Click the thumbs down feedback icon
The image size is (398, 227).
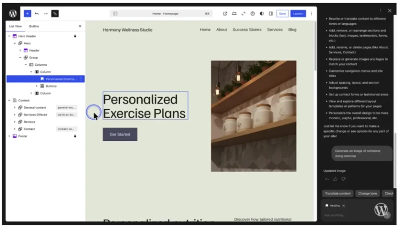(343, 179)
